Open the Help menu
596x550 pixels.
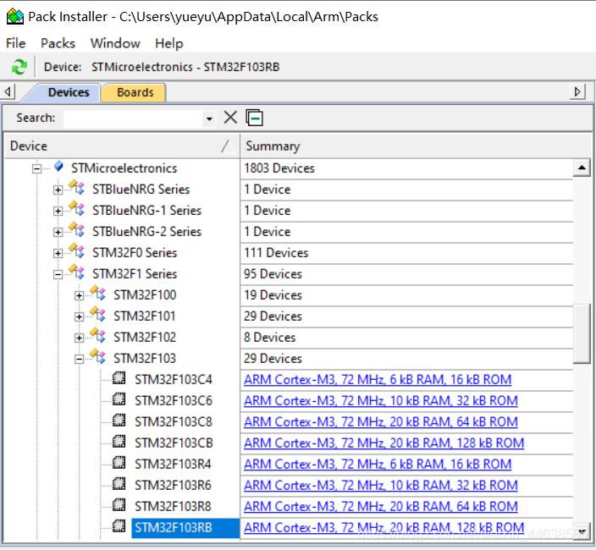click(x=169, y=43)
